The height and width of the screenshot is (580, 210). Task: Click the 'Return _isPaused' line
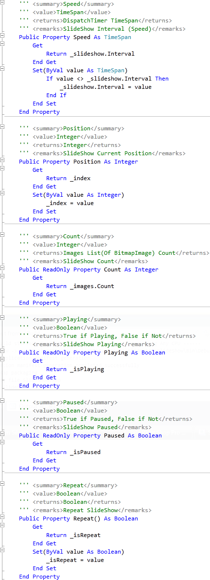click(x=73, y=452)
